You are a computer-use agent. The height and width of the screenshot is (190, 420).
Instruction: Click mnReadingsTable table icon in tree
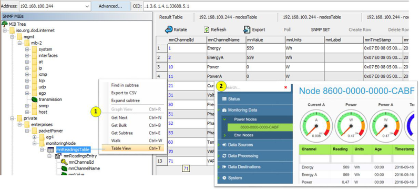[x=50, y=150]
